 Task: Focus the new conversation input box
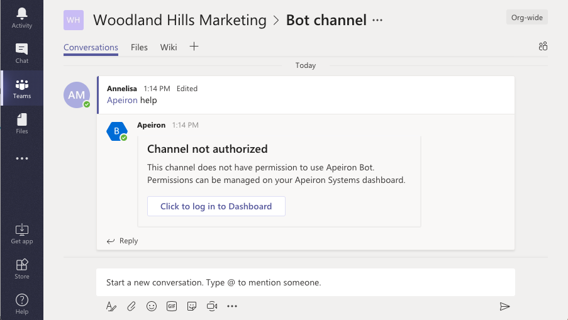pos(305,282)
